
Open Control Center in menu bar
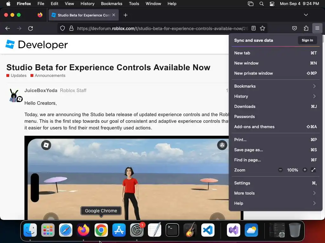pos(272,4)
